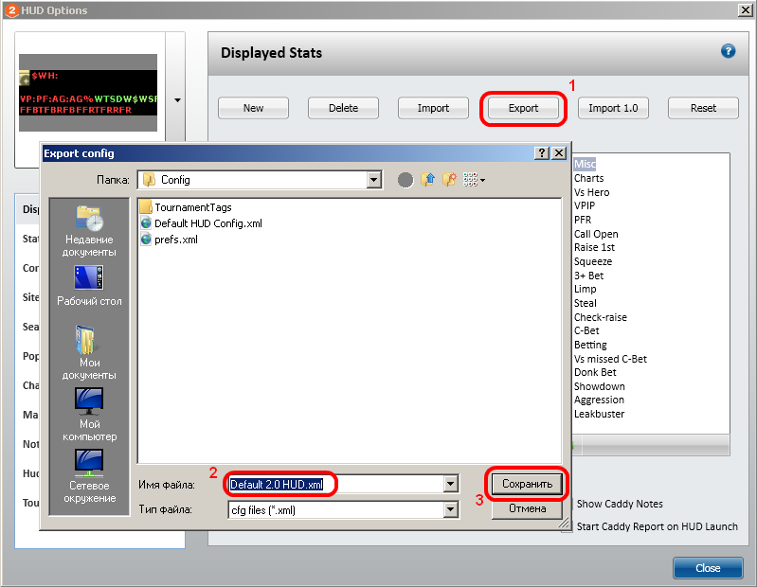Screen dimensions: 757x587
Task: Select the VPIP stat category
Action: click(x=585, y=205)
